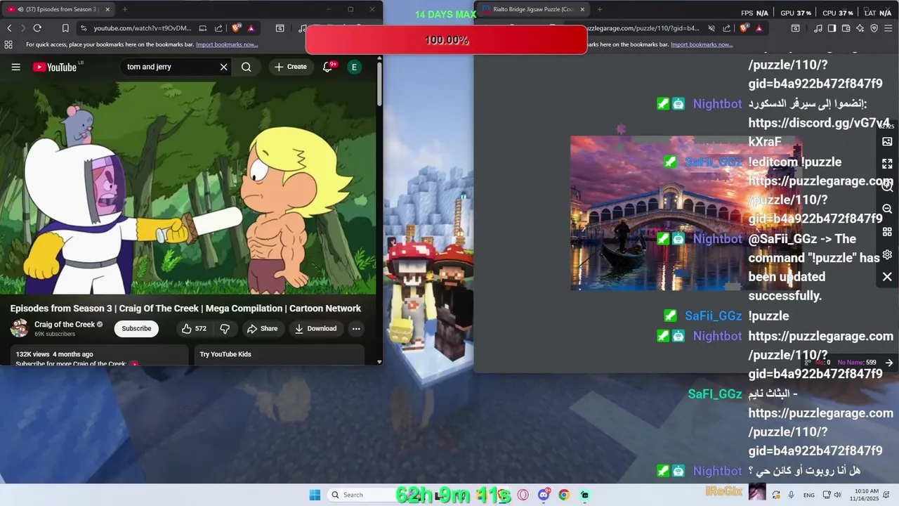
Task: Open Opera from the taskbar
Action: pos(523,495)
